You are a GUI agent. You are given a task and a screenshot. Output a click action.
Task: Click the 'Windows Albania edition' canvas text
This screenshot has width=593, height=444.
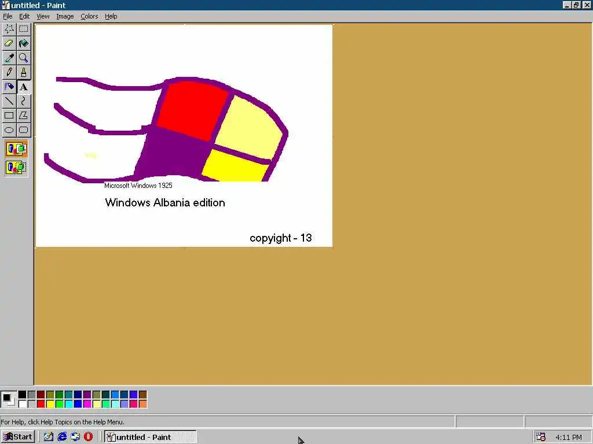point(165,203)
